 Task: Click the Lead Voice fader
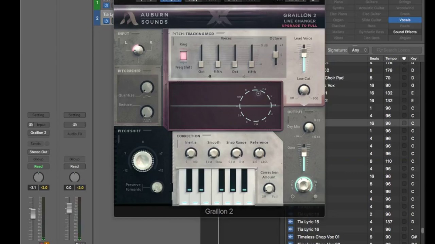[x=304, y=53]
